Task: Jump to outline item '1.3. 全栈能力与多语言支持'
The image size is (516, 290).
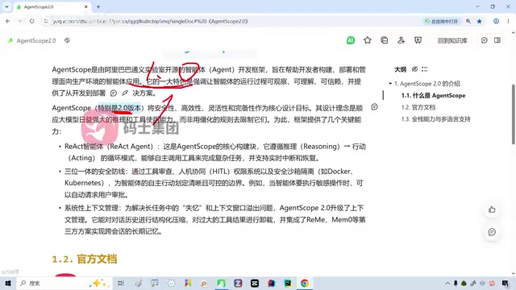Action: (x=435, y=119)
